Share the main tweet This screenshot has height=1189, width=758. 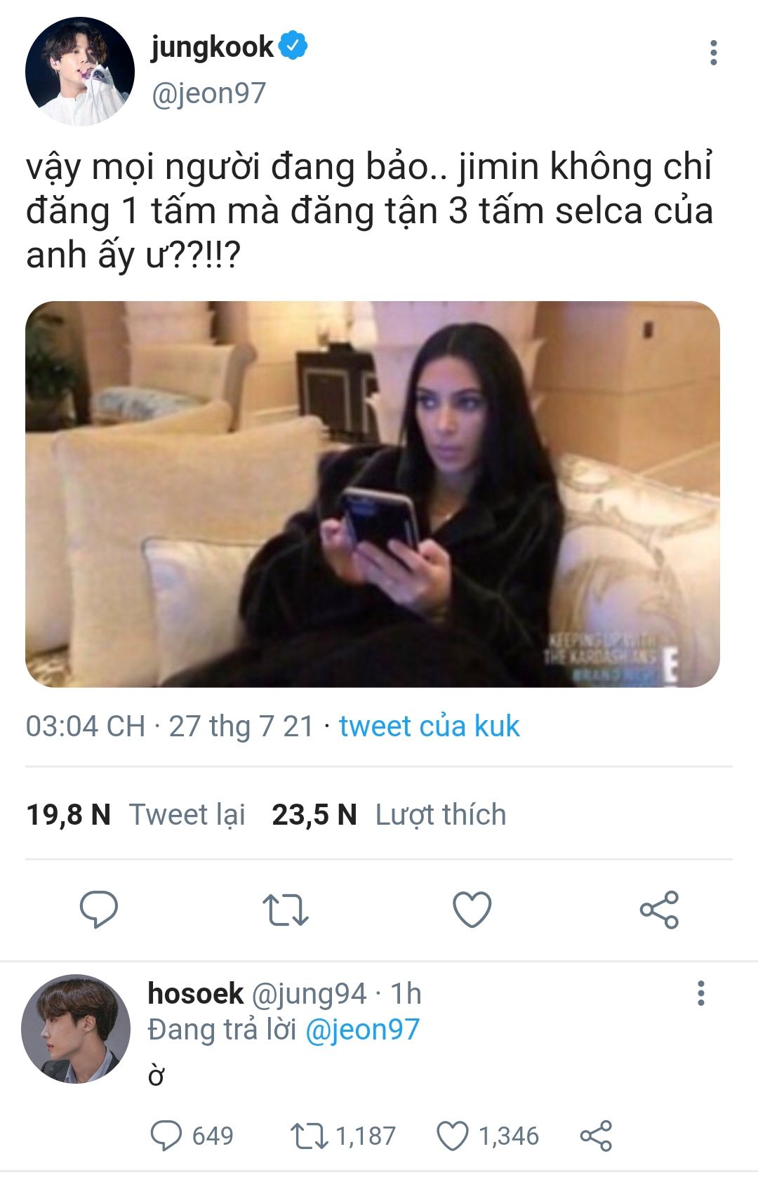(x=659, y=910)
